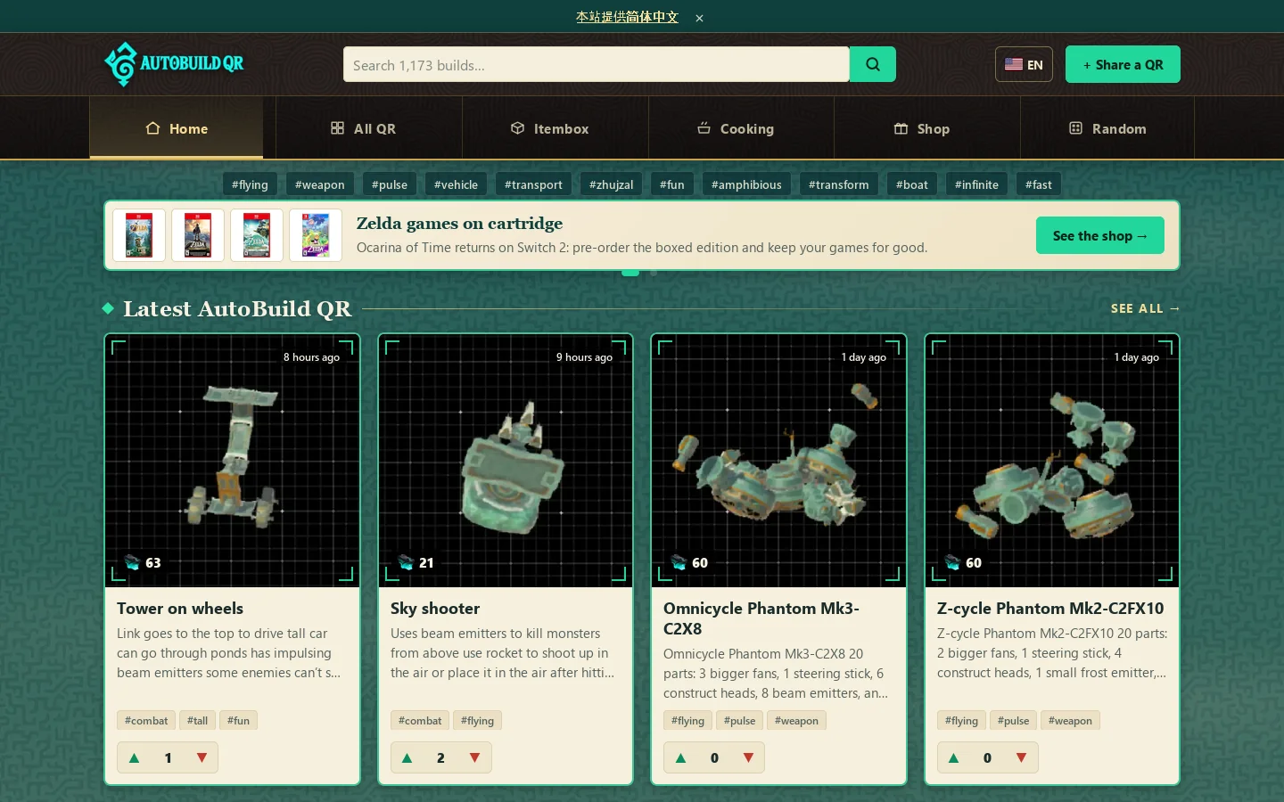Go to the Home tab
This screenshot has height=802, width=1284.
pyautogui.click(x=177, y=128)
